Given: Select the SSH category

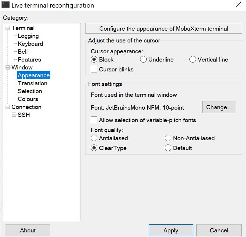Looking at the screenshot, I should [24, 115].
